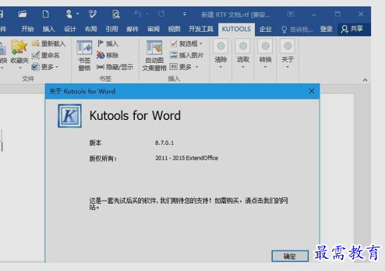Select the 引用 ribbon tab

pos(111,29)
